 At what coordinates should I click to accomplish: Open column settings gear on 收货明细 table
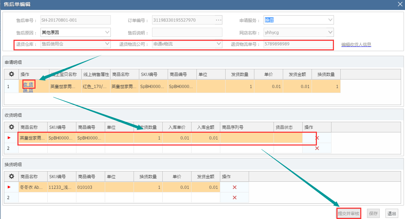pyautogui.click(x=12, y=127)
